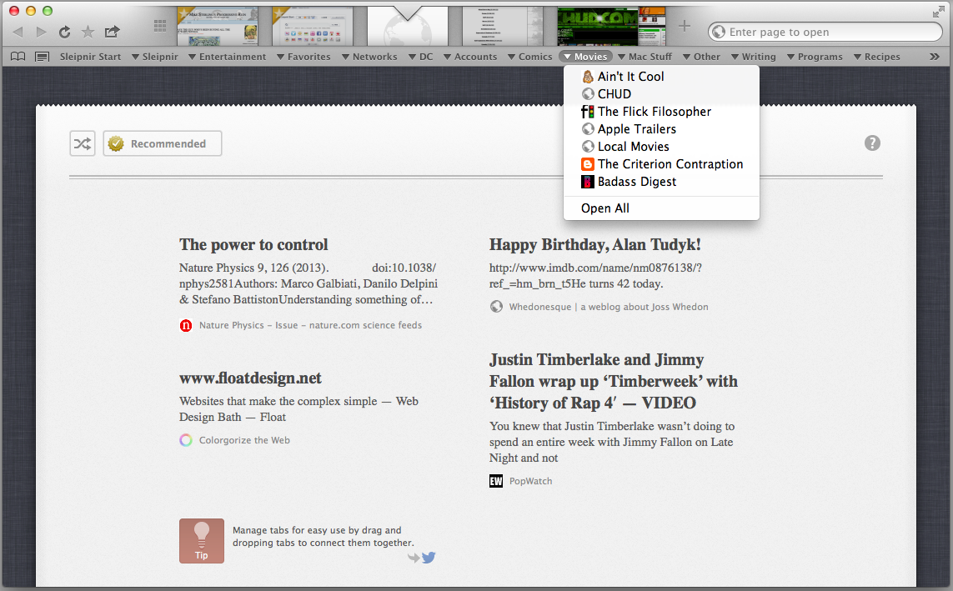The height and width of the screenshot is (591, 953).
Task: Add a new tab with the plus icon
Action: [685, 26]
